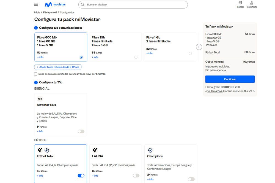Expand info for Champions package
Screen dimensions: 275x183
click(150, 179)
